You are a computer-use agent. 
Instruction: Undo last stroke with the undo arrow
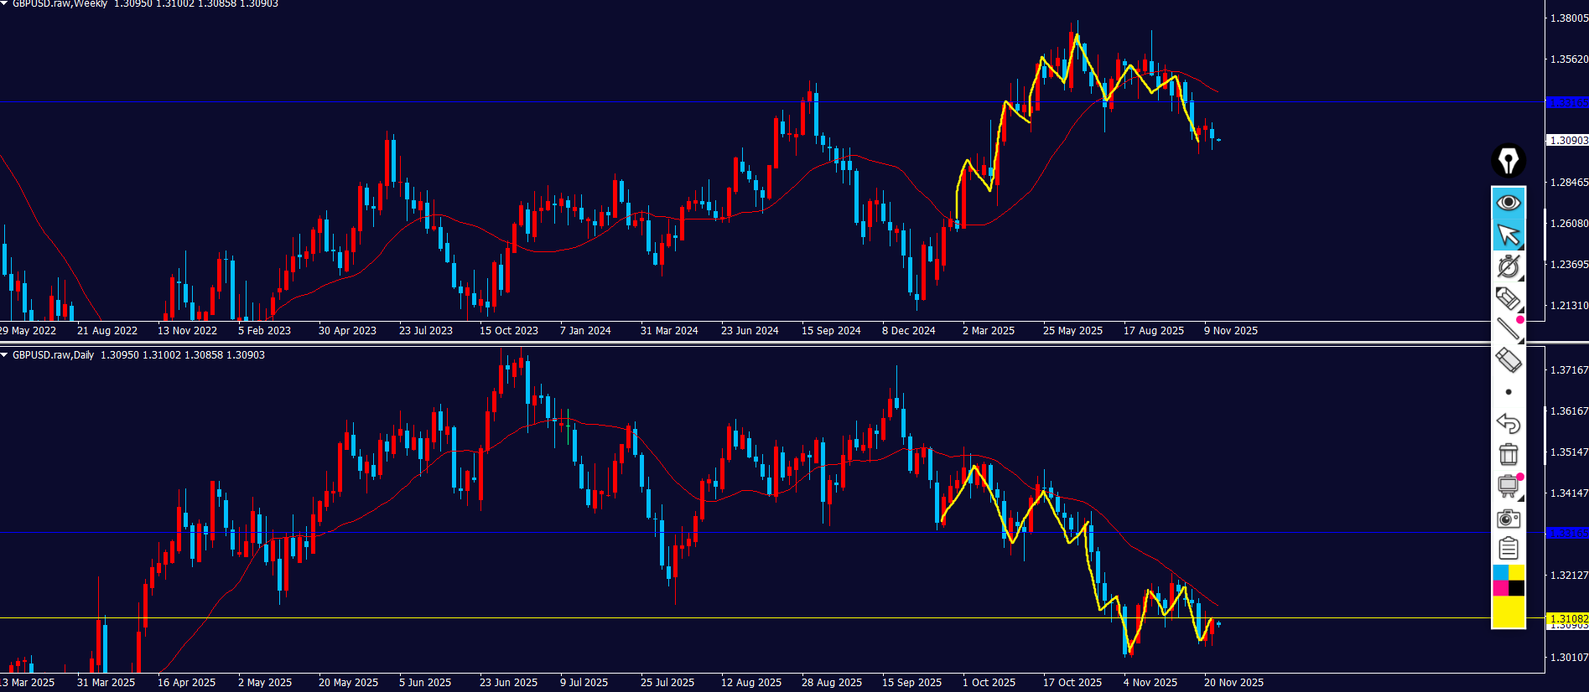[x=1508, y=423]
